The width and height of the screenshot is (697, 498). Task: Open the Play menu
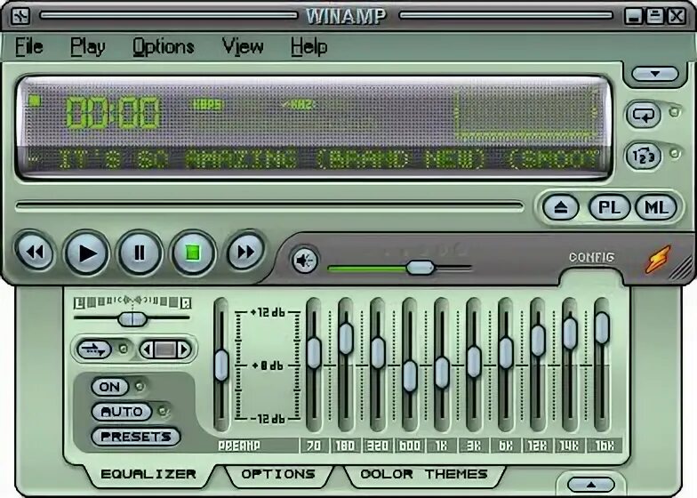87,47
